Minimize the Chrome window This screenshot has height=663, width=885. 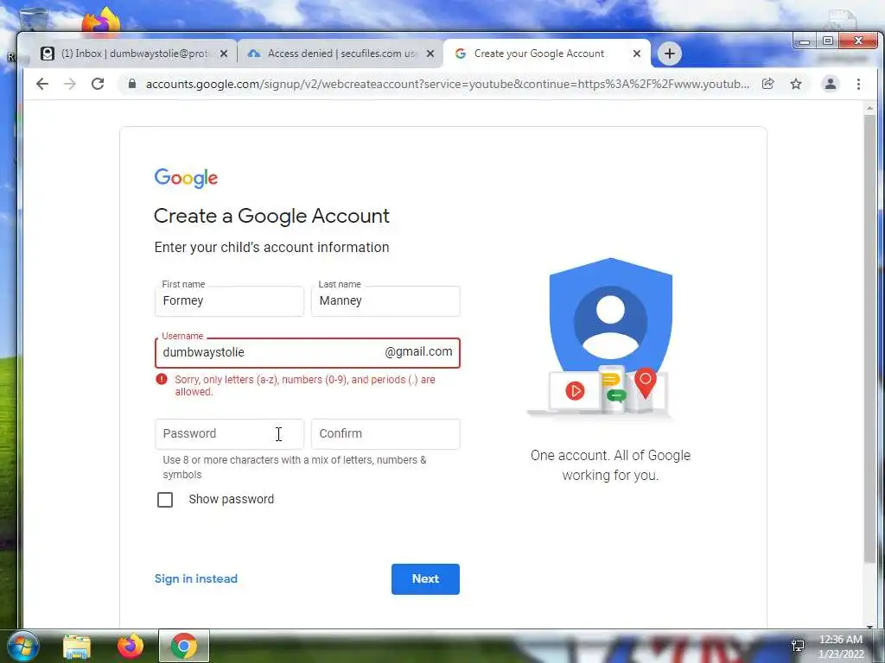click(805, 41)
